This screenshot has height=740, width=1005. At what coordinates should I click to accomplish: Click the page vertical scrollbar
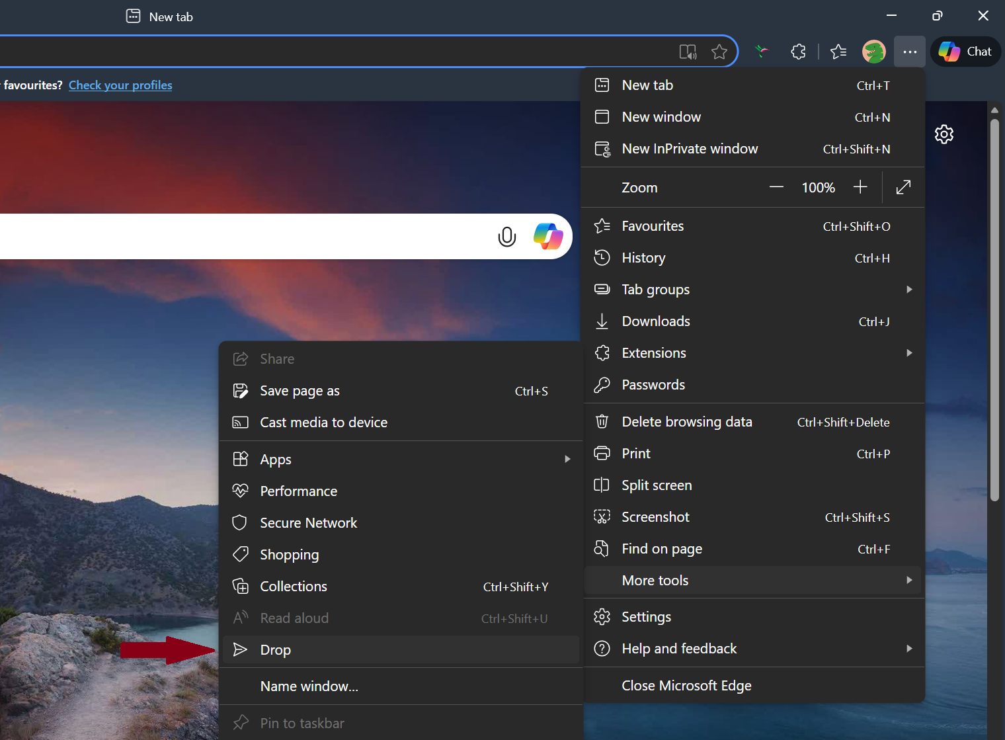click(994, 311)
